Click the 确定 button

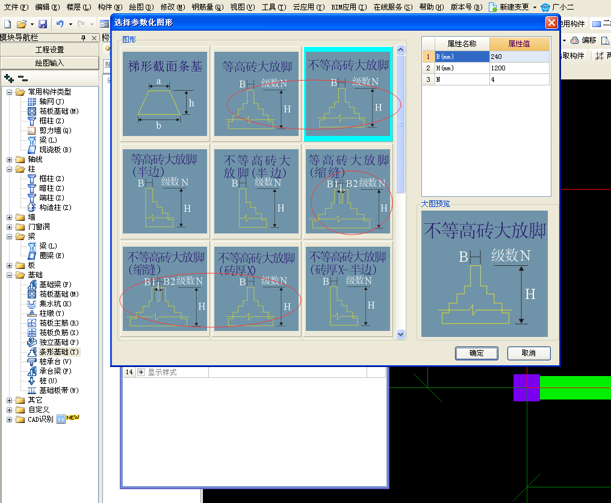pyautogui.click(x=477, y=353)
